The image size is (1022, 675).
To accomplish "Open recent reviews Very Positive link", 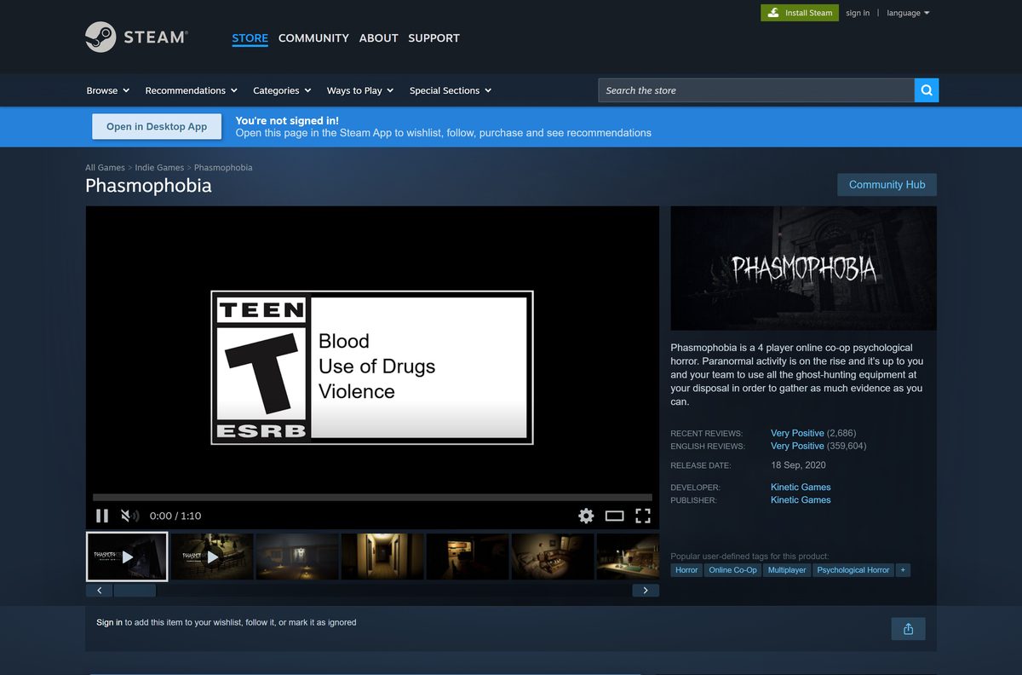I will pos(797,433).
